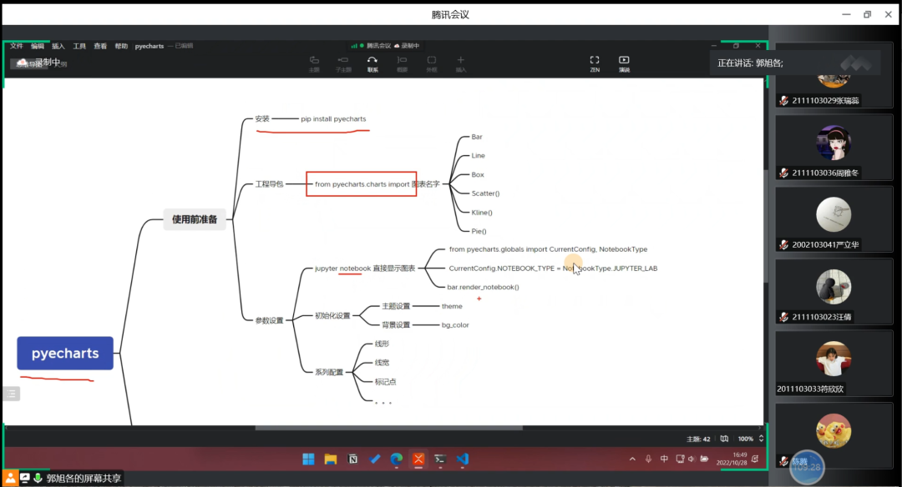Image resolution: width=902 pixels, height=487 pixels.
Task: Select the 参数设置 branch node
Action: pyautogui.click(x=269, y=320)
